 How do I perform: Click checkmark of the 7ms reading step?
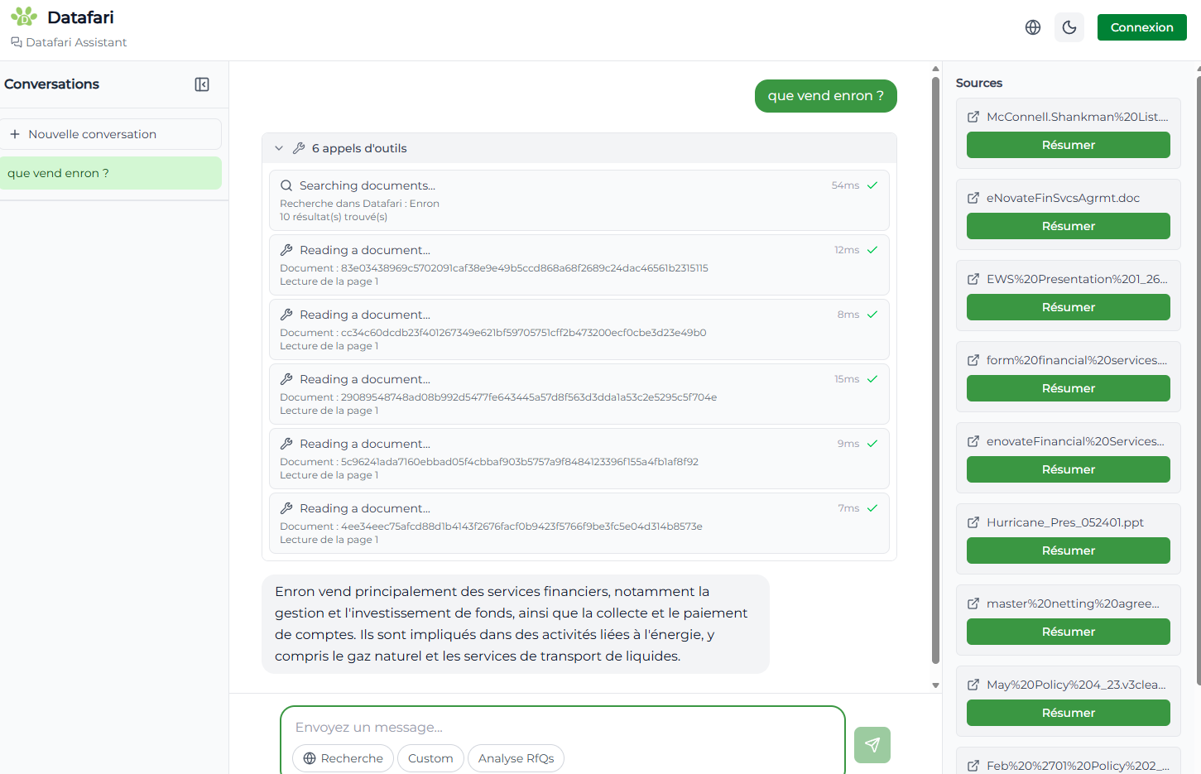872,508
